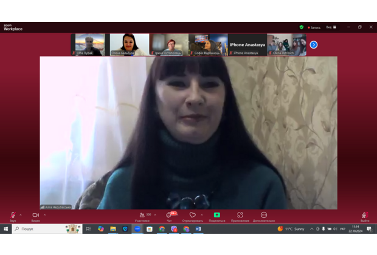The height and width of the screenshot is (255, 377).
Task: Select Софія Фарбанець video thumbnail
Action: click(208, 45)
